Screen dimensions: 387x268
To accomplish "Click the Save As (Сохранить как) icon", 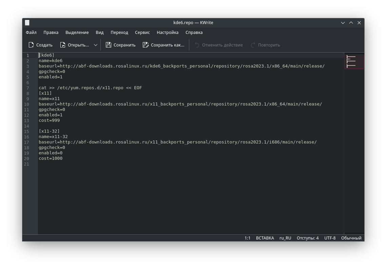I will [146, 45].
